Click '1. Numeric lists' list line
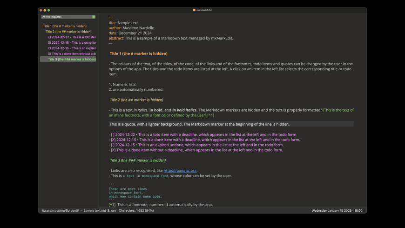This screenshot has width=405, height=228. tap(122, 84)
